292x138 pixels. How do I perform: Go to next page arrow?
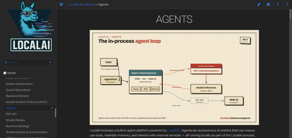pyautogui.click(x=287, y=4)
